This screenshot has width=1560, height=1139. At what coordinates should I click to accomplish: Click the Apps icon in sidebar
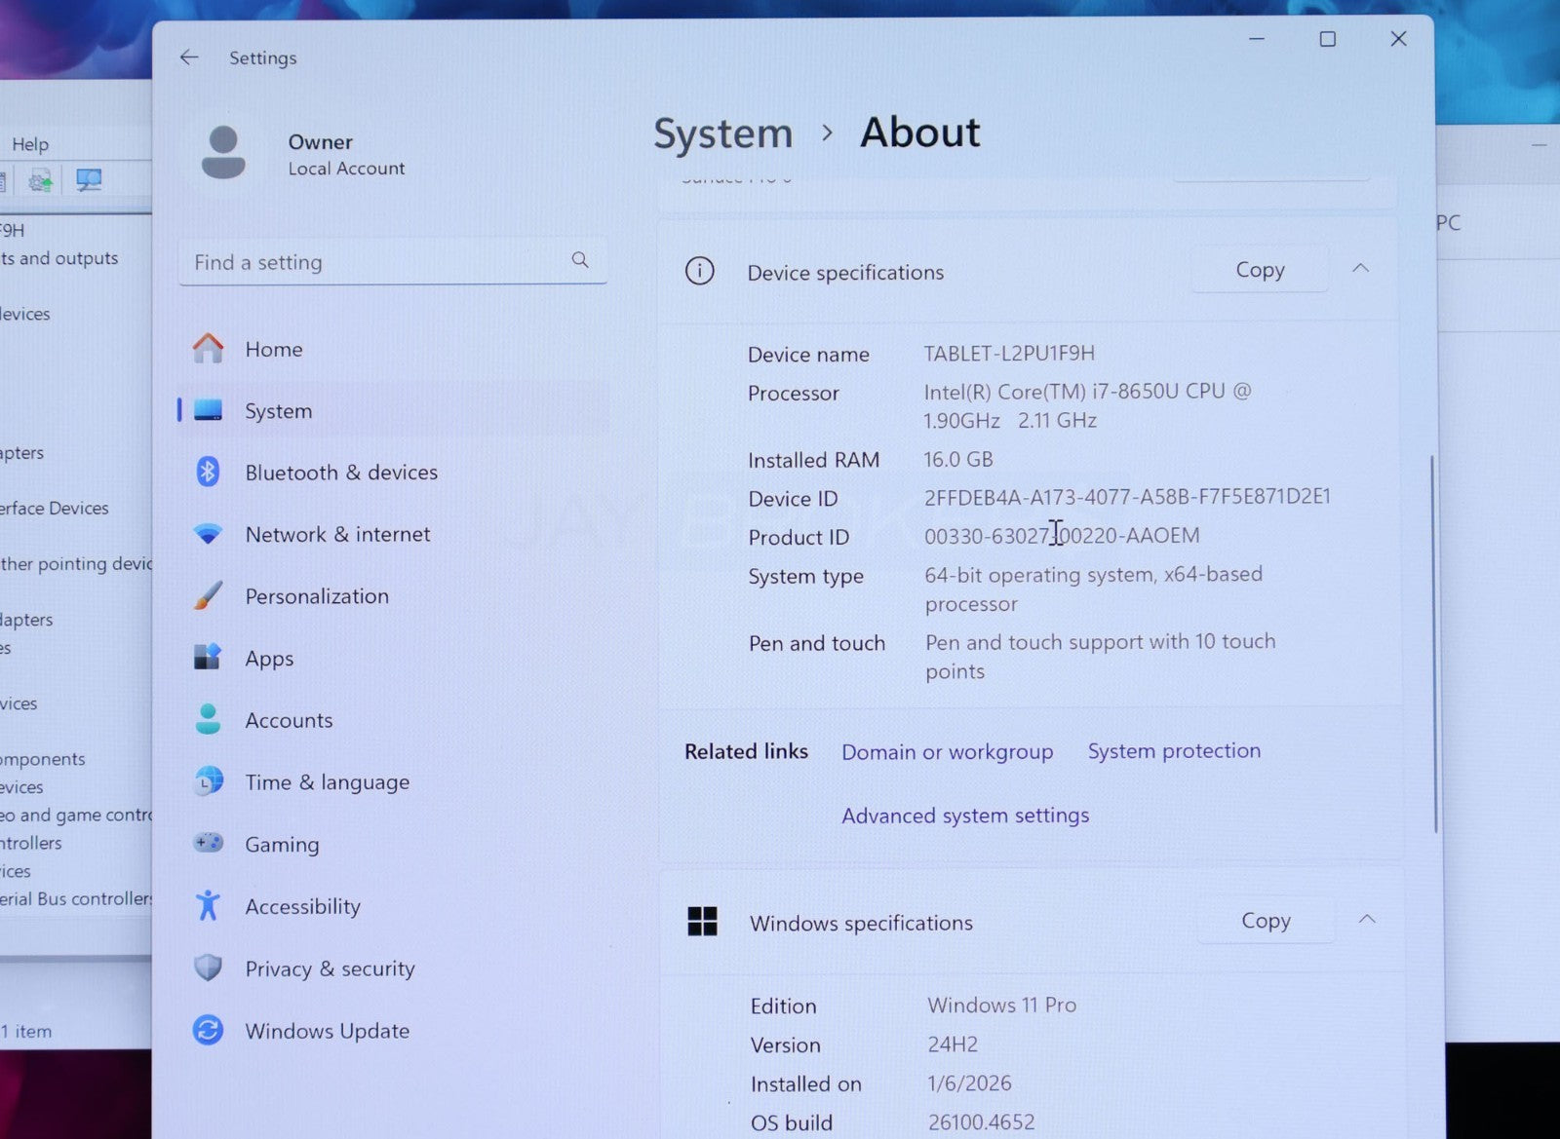point(208,658)
